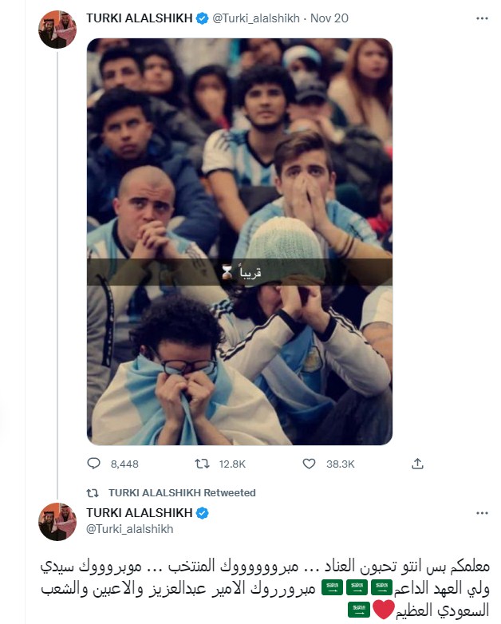
Task: Click the verified badge on the retweeted tweet
Action: point(202,513)
